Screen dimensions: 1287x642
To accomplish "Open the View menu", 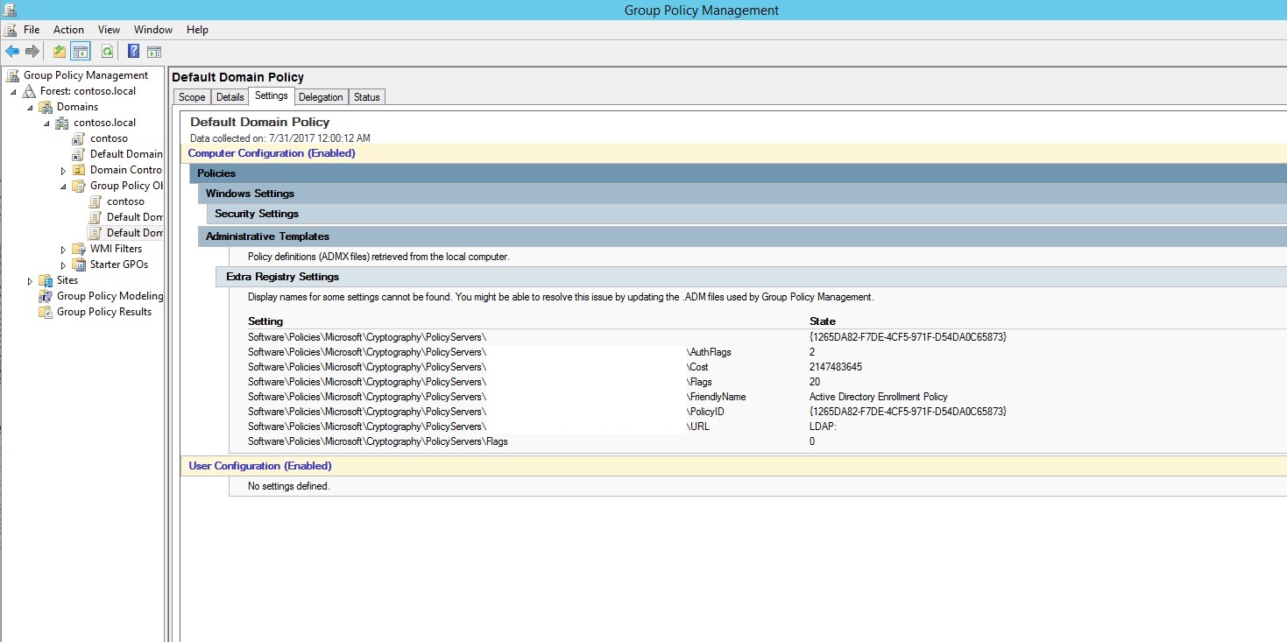I will click(x=110, y=30).
